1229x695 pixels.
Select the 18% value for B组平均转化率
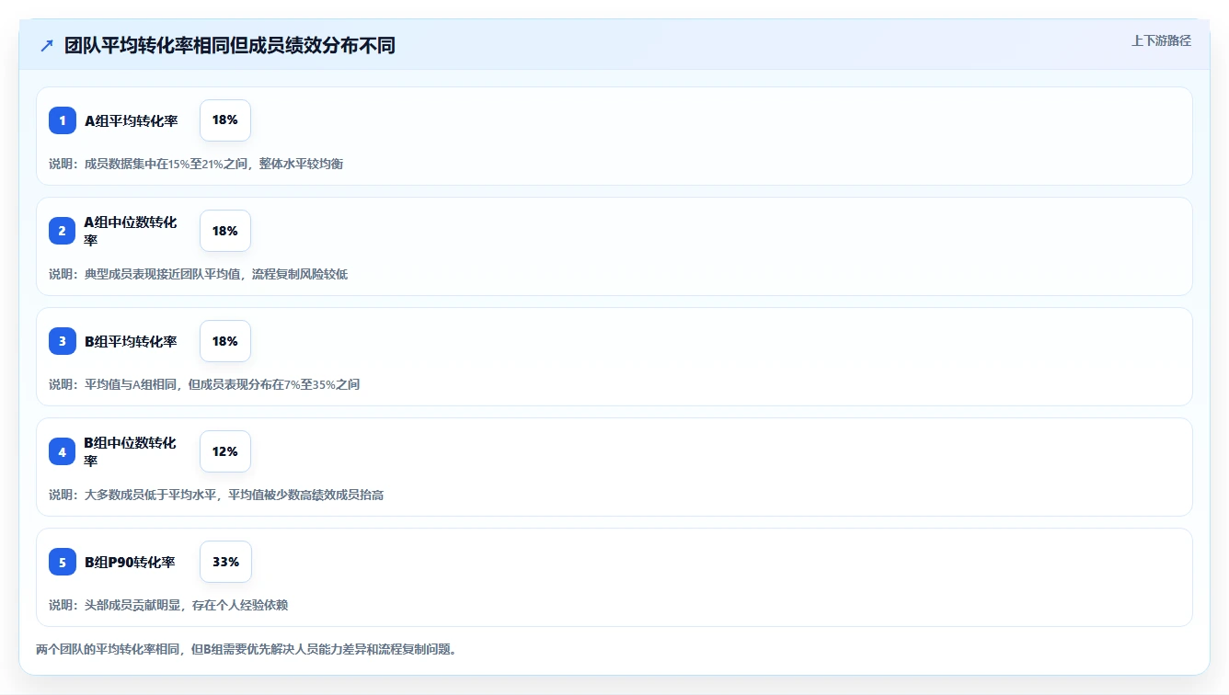coord(225,341)
